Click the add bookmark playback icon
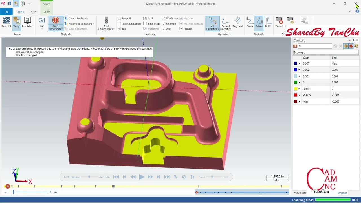 175,177
